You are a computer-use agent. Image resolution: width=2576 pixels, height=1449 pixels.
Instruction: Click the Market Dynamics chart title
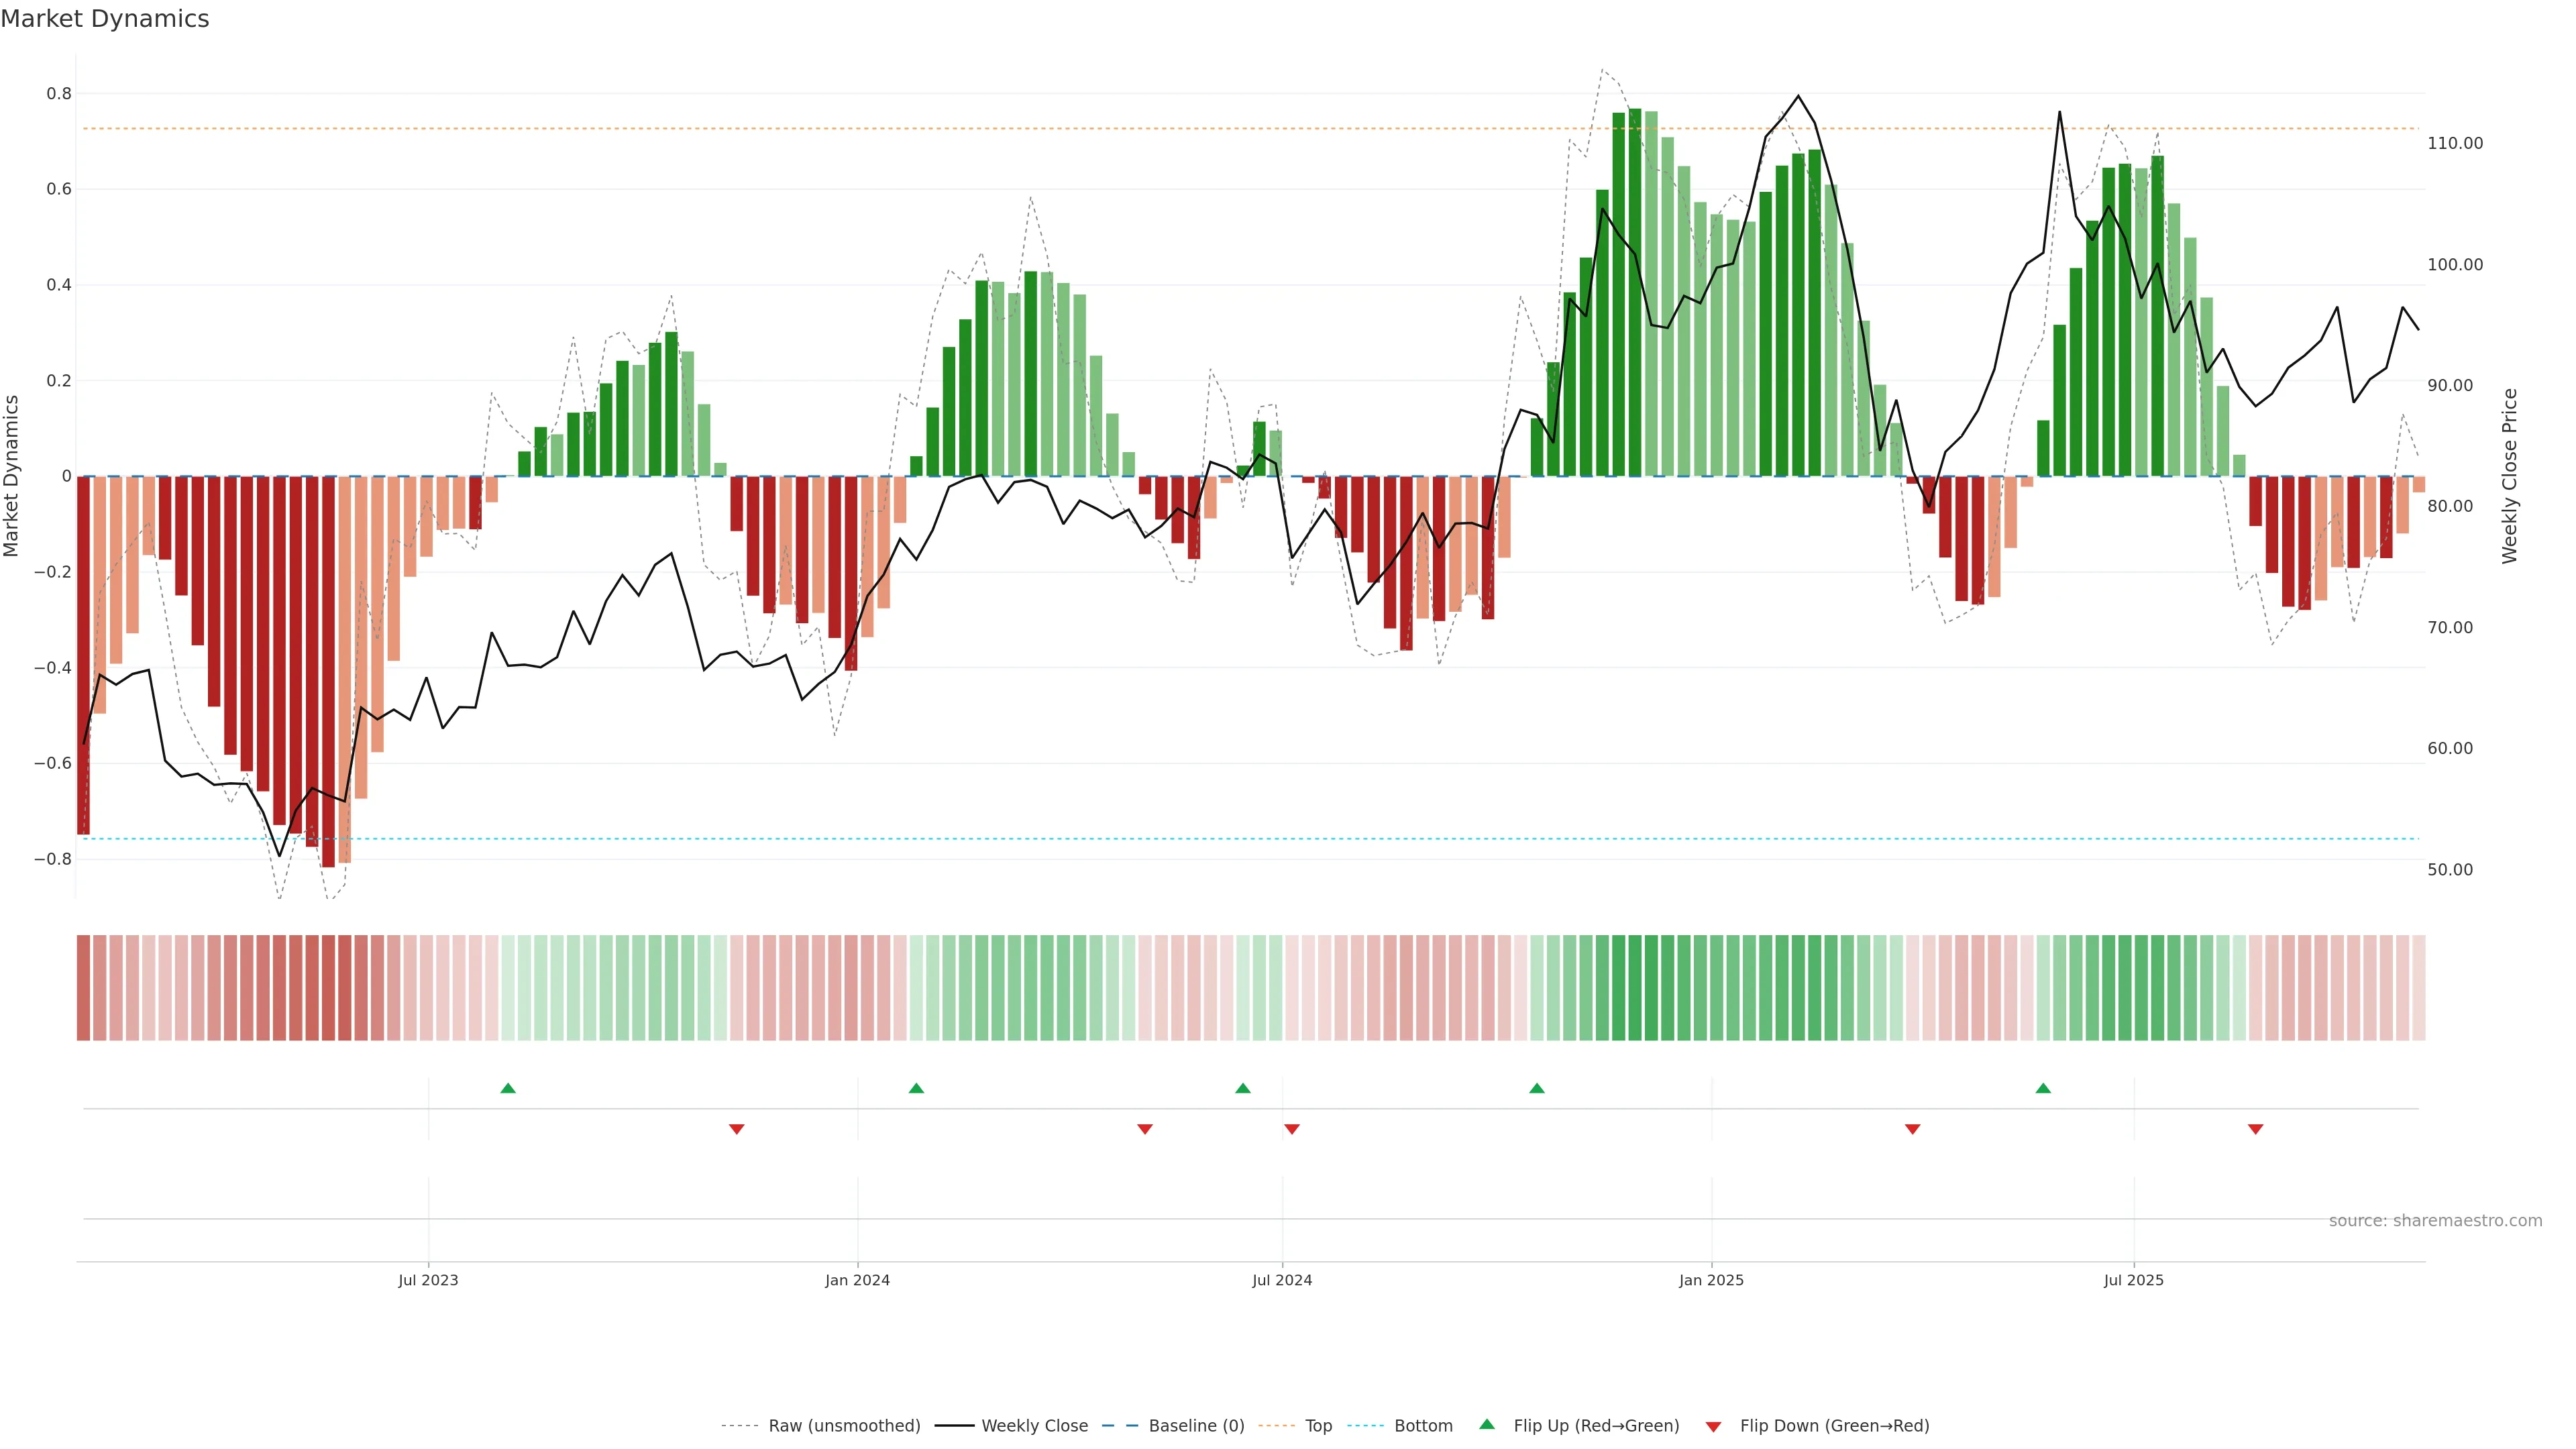[x=105, y=19]
